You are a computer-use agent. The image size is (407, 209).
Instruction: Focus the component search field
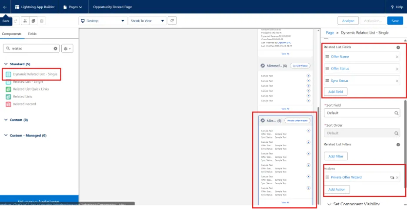31,48
